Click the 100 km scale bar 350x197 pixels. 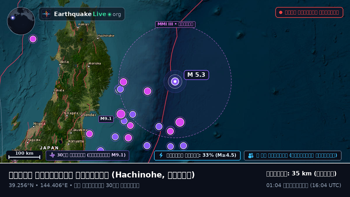pyautogui.click(x=24, y=155)
